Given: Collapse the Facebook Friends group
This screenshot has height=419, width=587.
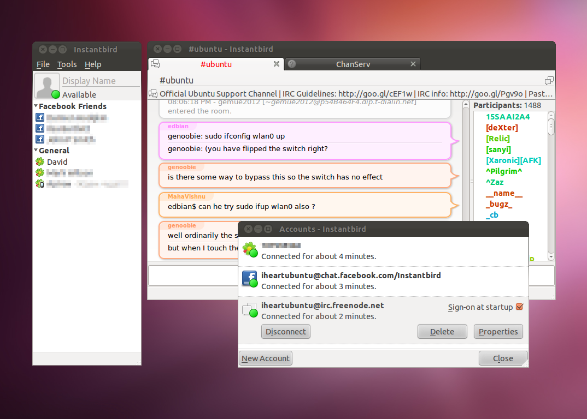Looking at the screenshot, I should [36, 106].
